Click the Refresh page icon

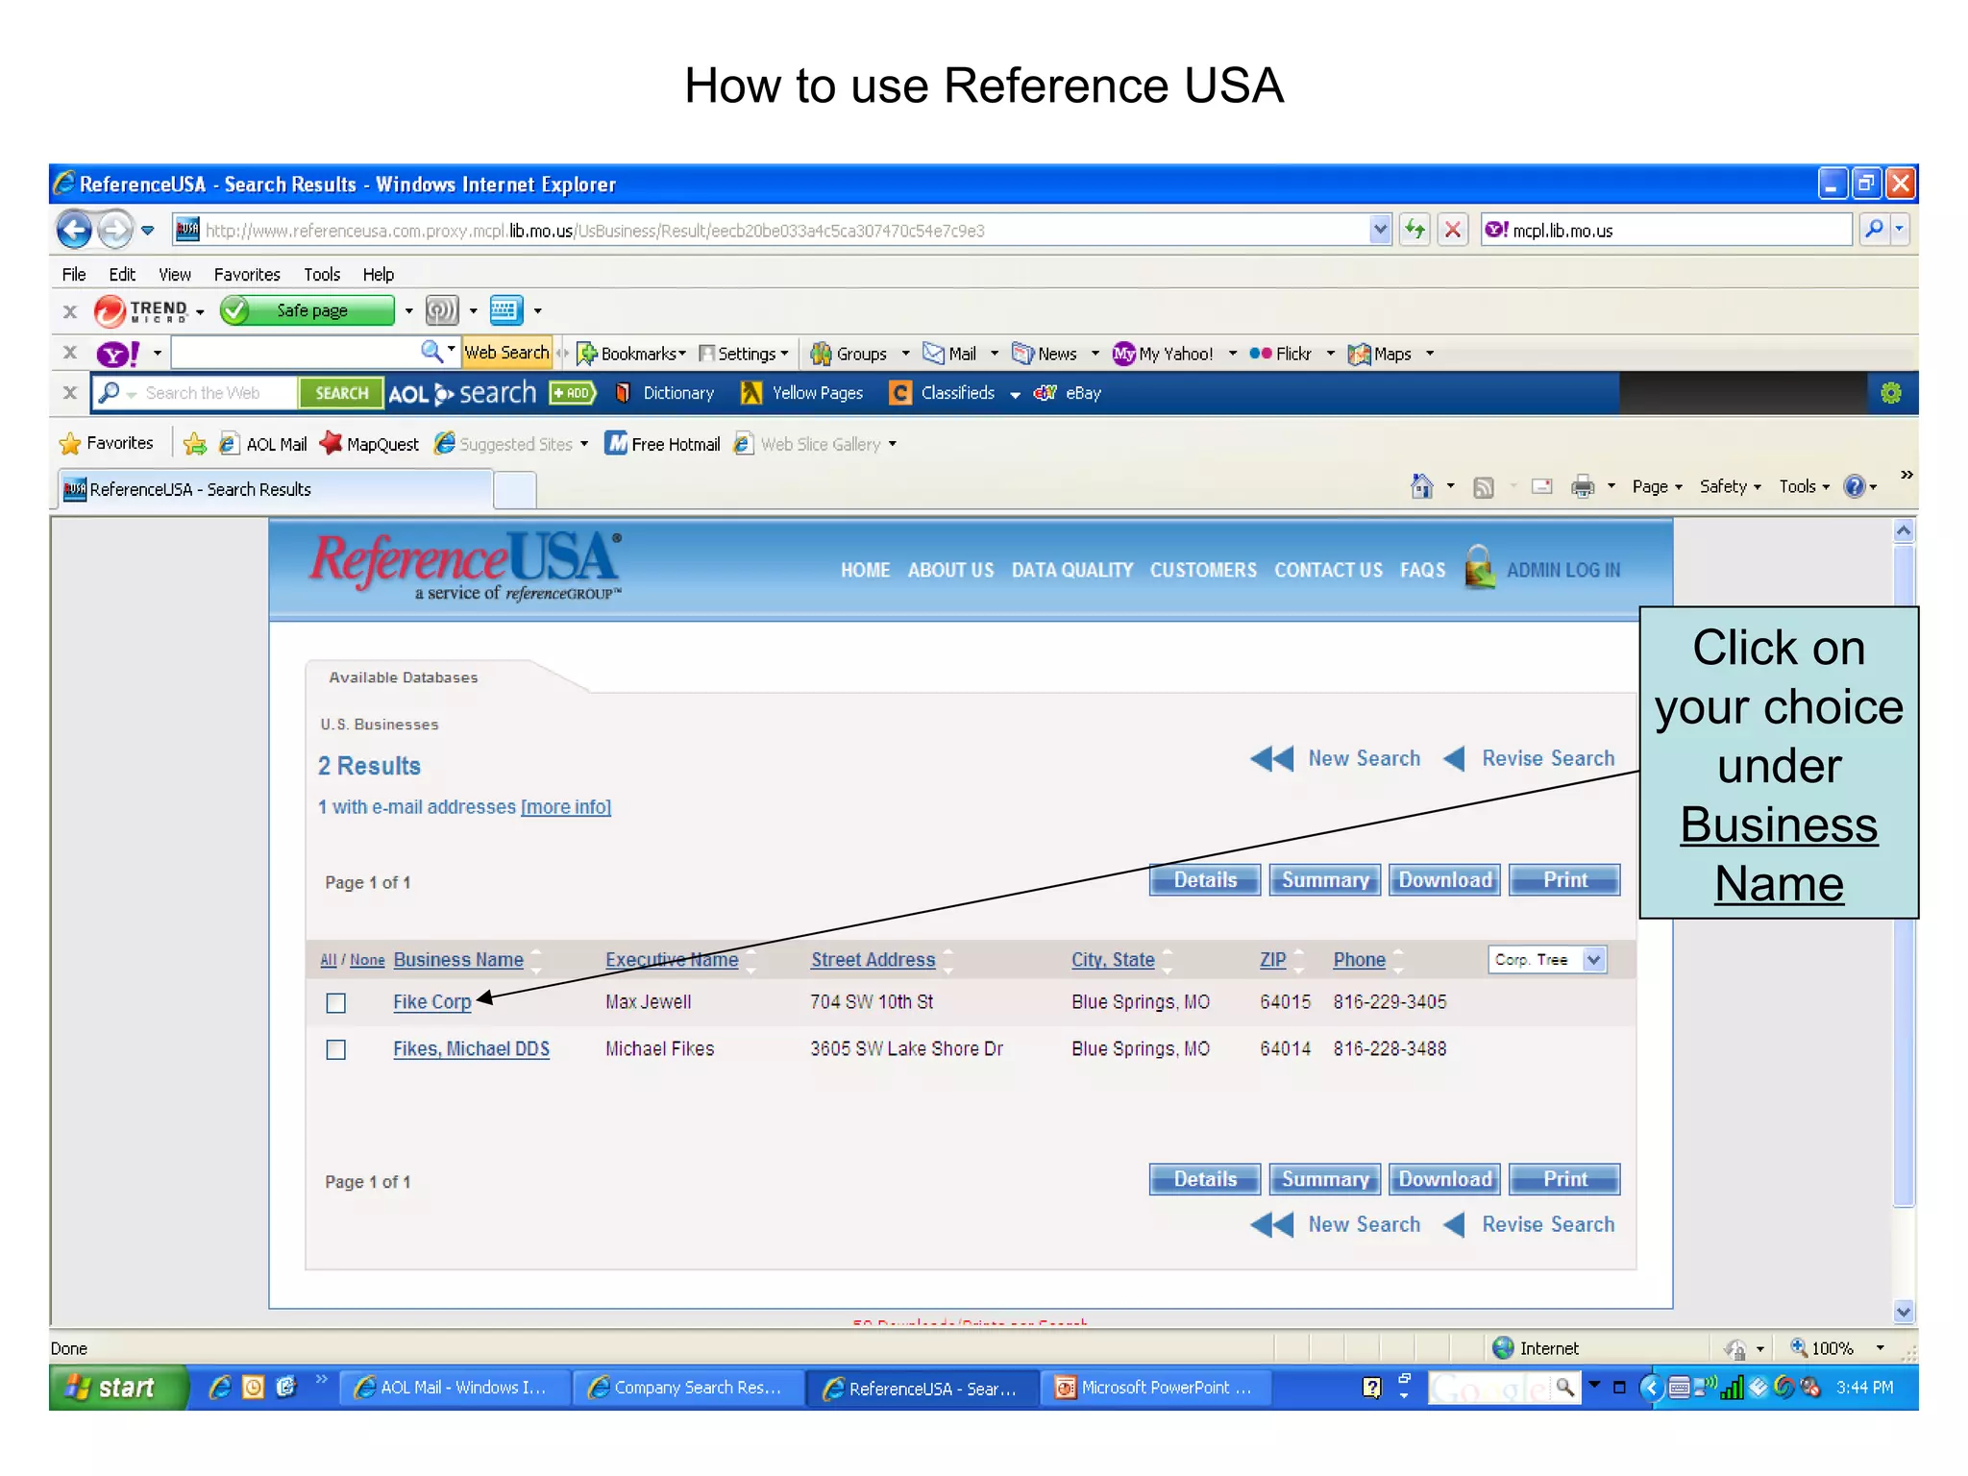(1414, 230)
